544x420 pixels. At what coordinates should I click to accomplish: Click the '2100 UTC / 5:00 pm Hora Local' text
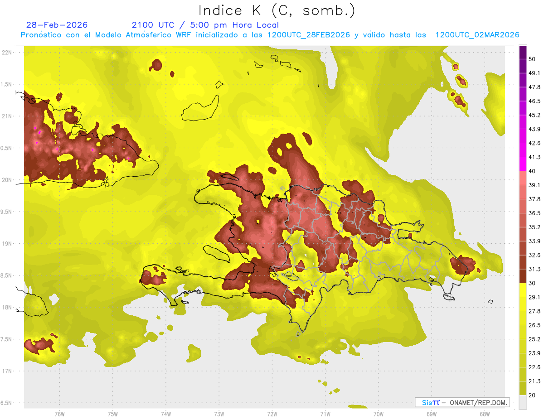205,25
